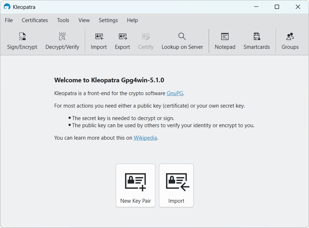
Task: Select the Export certificate icon
Action: click(x=123, y=36)
